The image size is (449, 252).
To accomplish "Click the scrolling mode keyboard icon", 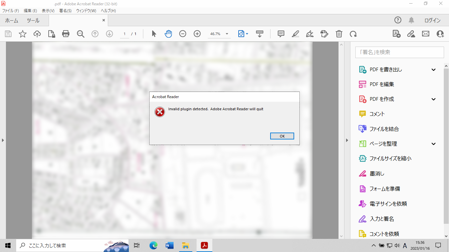I will (260, 34).
